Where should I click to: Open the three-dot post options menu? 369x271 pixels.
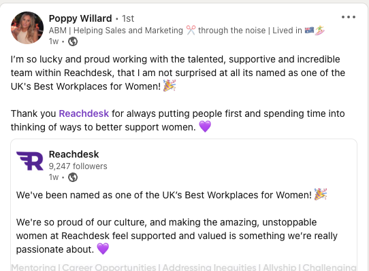pyautogui.click(x=349, y=17)
